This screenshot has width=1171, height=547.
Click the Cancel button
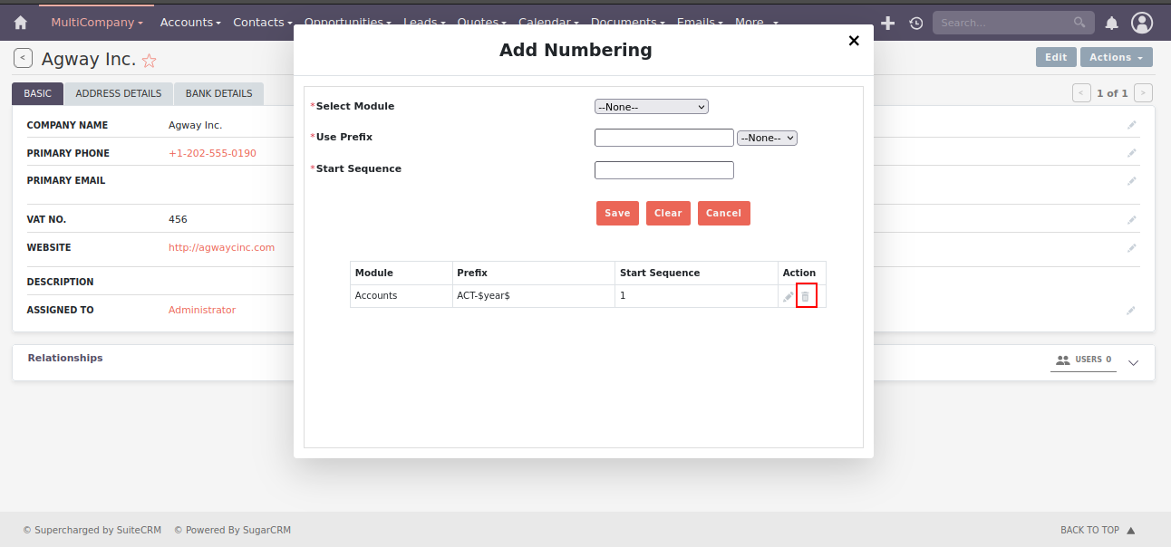pyautogui.click(x=723, y=213)
